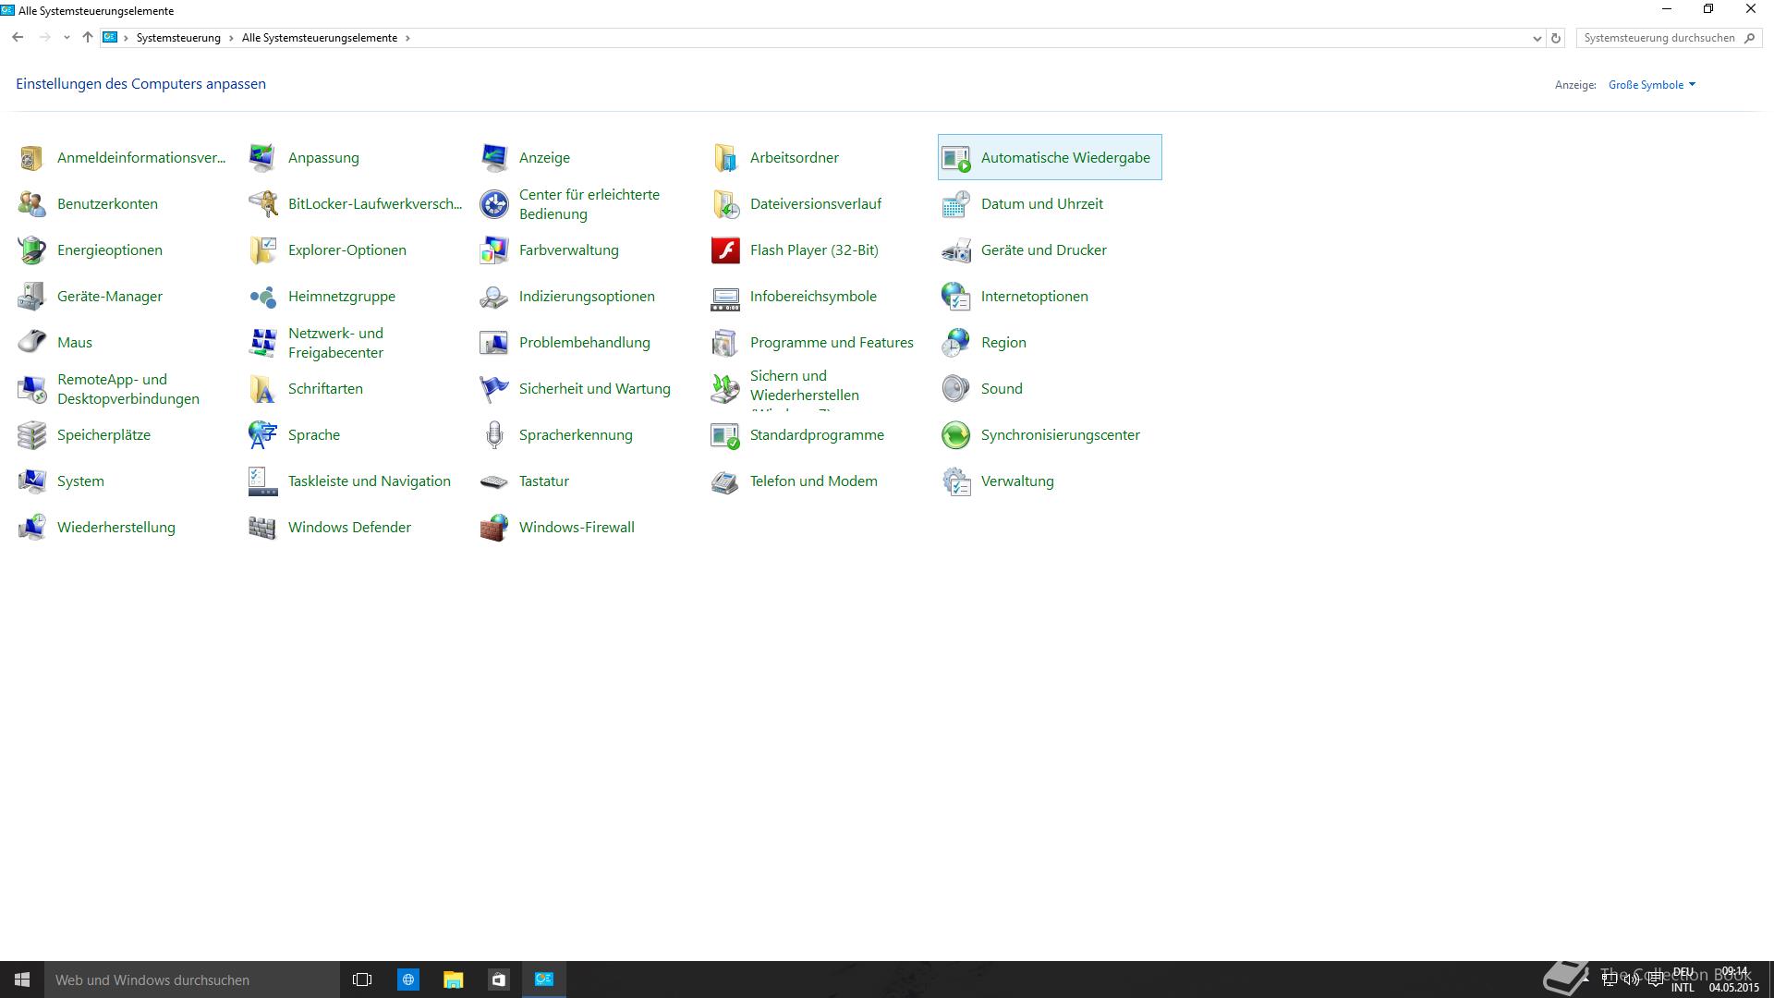Open Task View on taskbar
The height and width of the screenshot is (998, 1774).
coord(362,980)
